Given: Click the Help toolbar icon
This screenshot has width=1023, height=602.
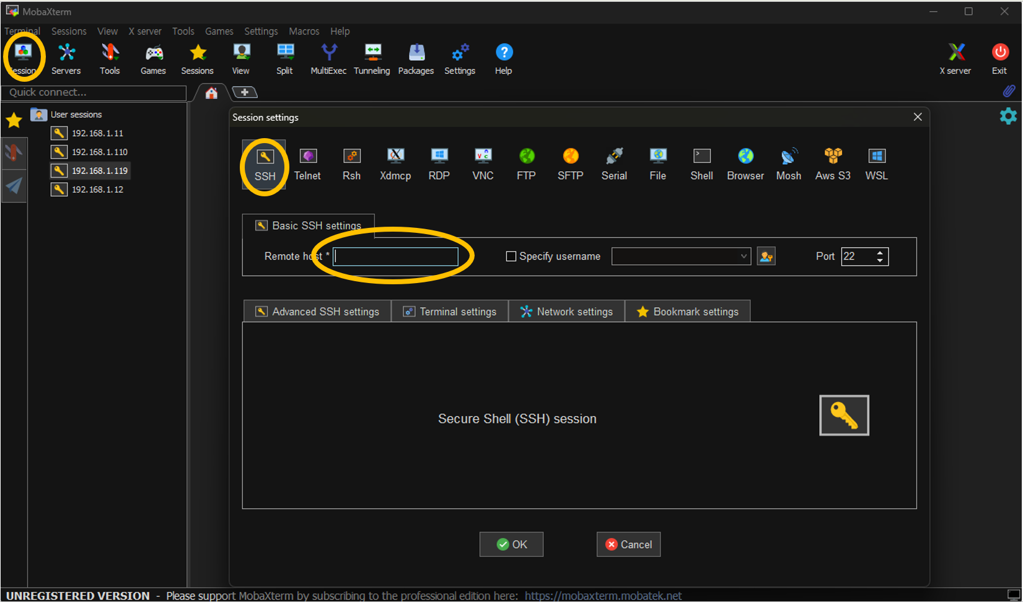Looking at the screenshot, I should (504, 59).
